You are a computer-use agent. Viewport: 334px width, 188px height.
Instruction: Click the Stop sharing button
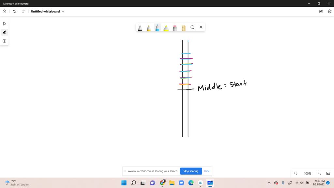(x=191, y=171)
